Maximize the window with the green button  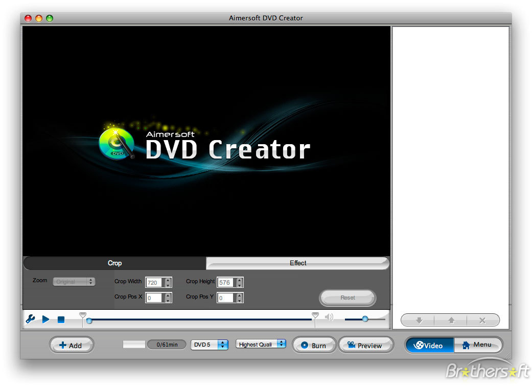pyautogui.click(x=50, y=18)
